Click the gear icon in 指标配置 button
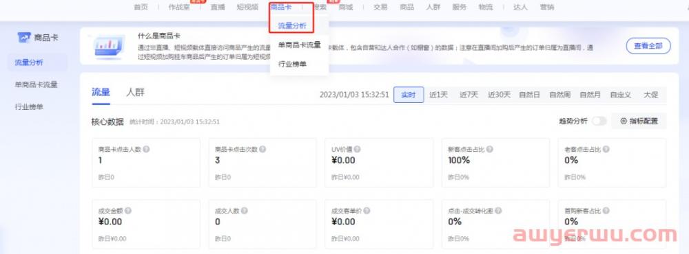 [623, 122]
